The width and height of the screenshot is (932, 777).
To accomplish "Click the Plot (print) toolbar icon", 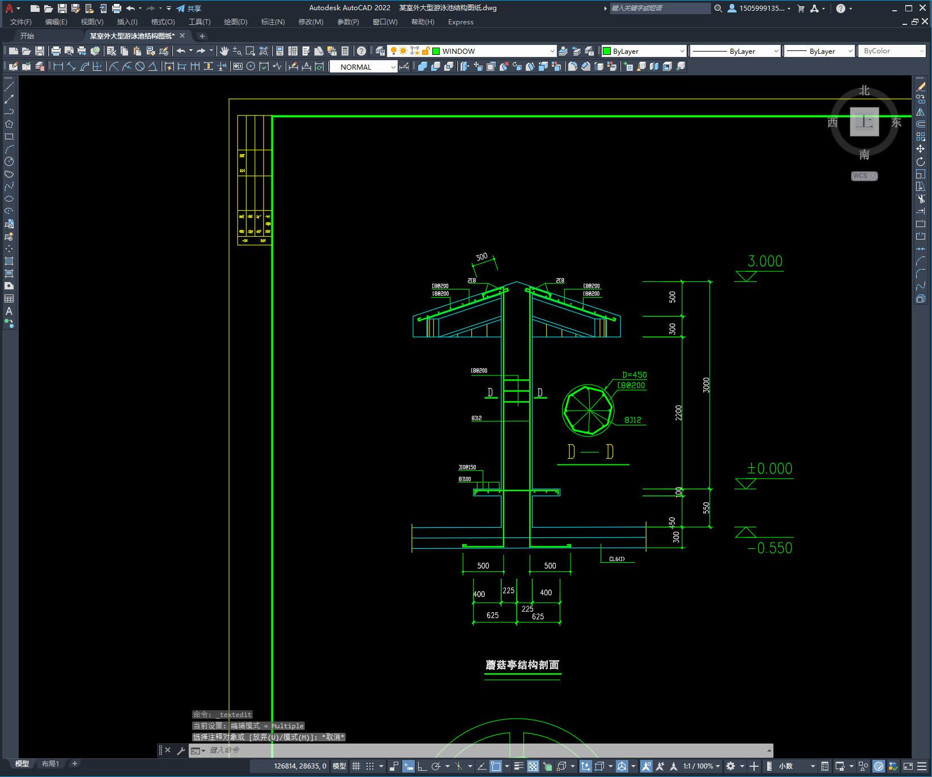I will (x=56, y=51).
